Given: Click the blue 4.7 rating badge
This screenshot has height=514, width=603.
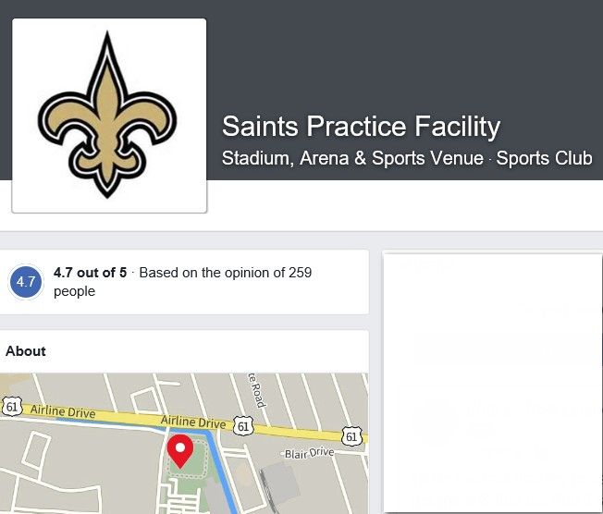Looking at the screenshot, I should pos(26,282).
